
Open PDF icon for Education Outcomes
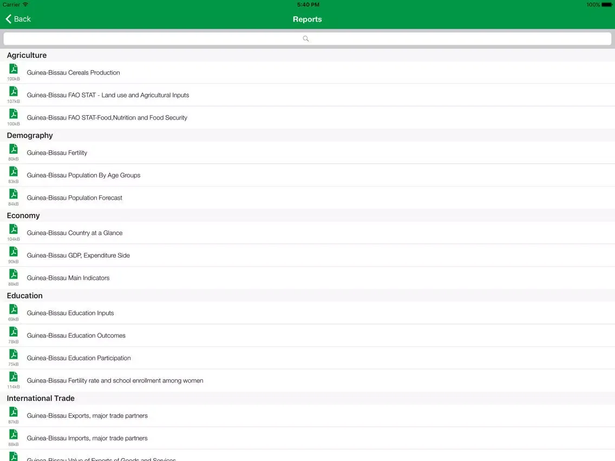[x=14, y=332]
